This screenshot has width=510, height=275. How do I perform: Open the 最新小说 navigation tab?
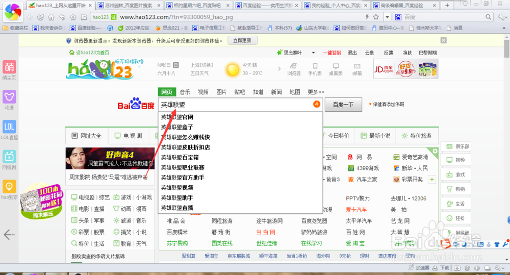(x=376, y=136)
